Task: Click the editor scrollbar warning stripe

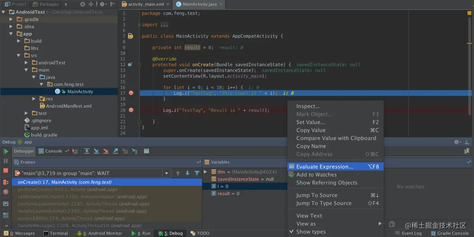Action: (x=469, y=44)
